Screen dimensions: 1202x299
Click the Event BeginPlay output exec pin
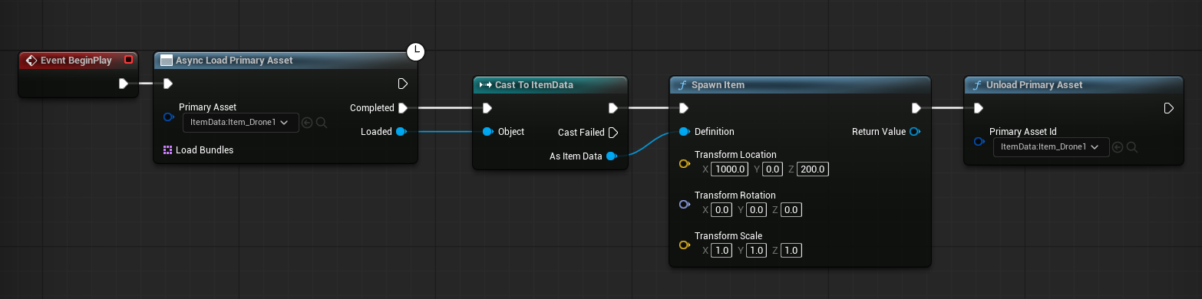pyautogui.click(x=124, y=84)
